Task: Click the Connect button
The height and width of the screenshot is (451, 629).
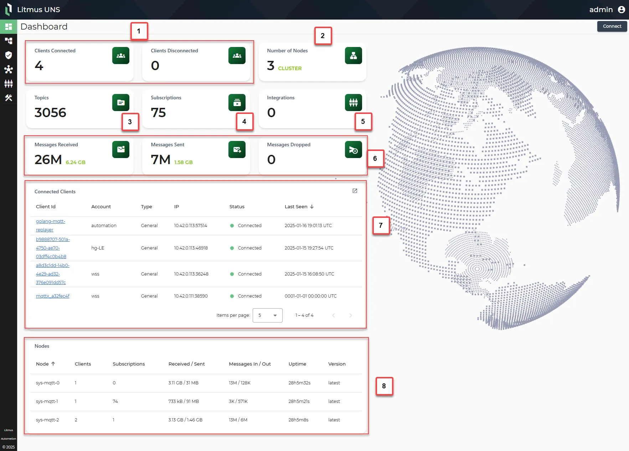Action: pos(612,26)
